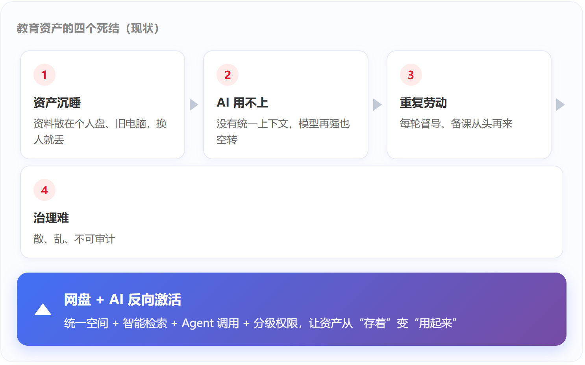
Task: Click the arrow after the 资产沉睡 card
Action: (x=194, y=105)
